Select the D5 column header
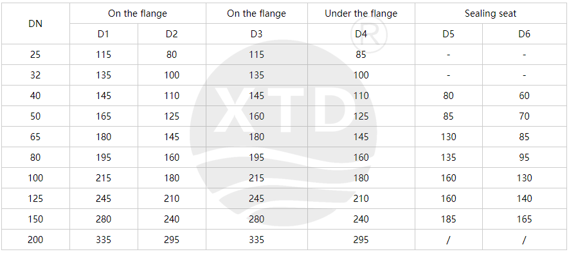 coord(449,34)
